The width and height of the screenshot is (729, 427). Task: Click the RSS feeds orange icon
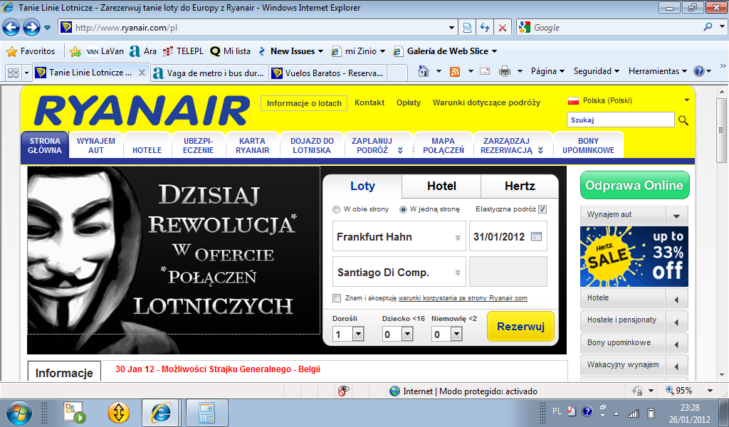click(455, 72)
